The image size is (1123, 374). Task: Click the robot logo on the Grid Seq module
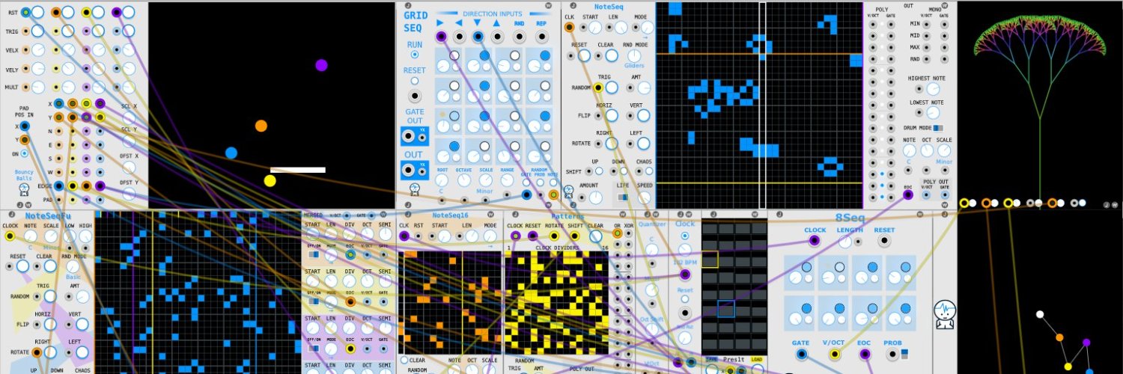point(414,189)
